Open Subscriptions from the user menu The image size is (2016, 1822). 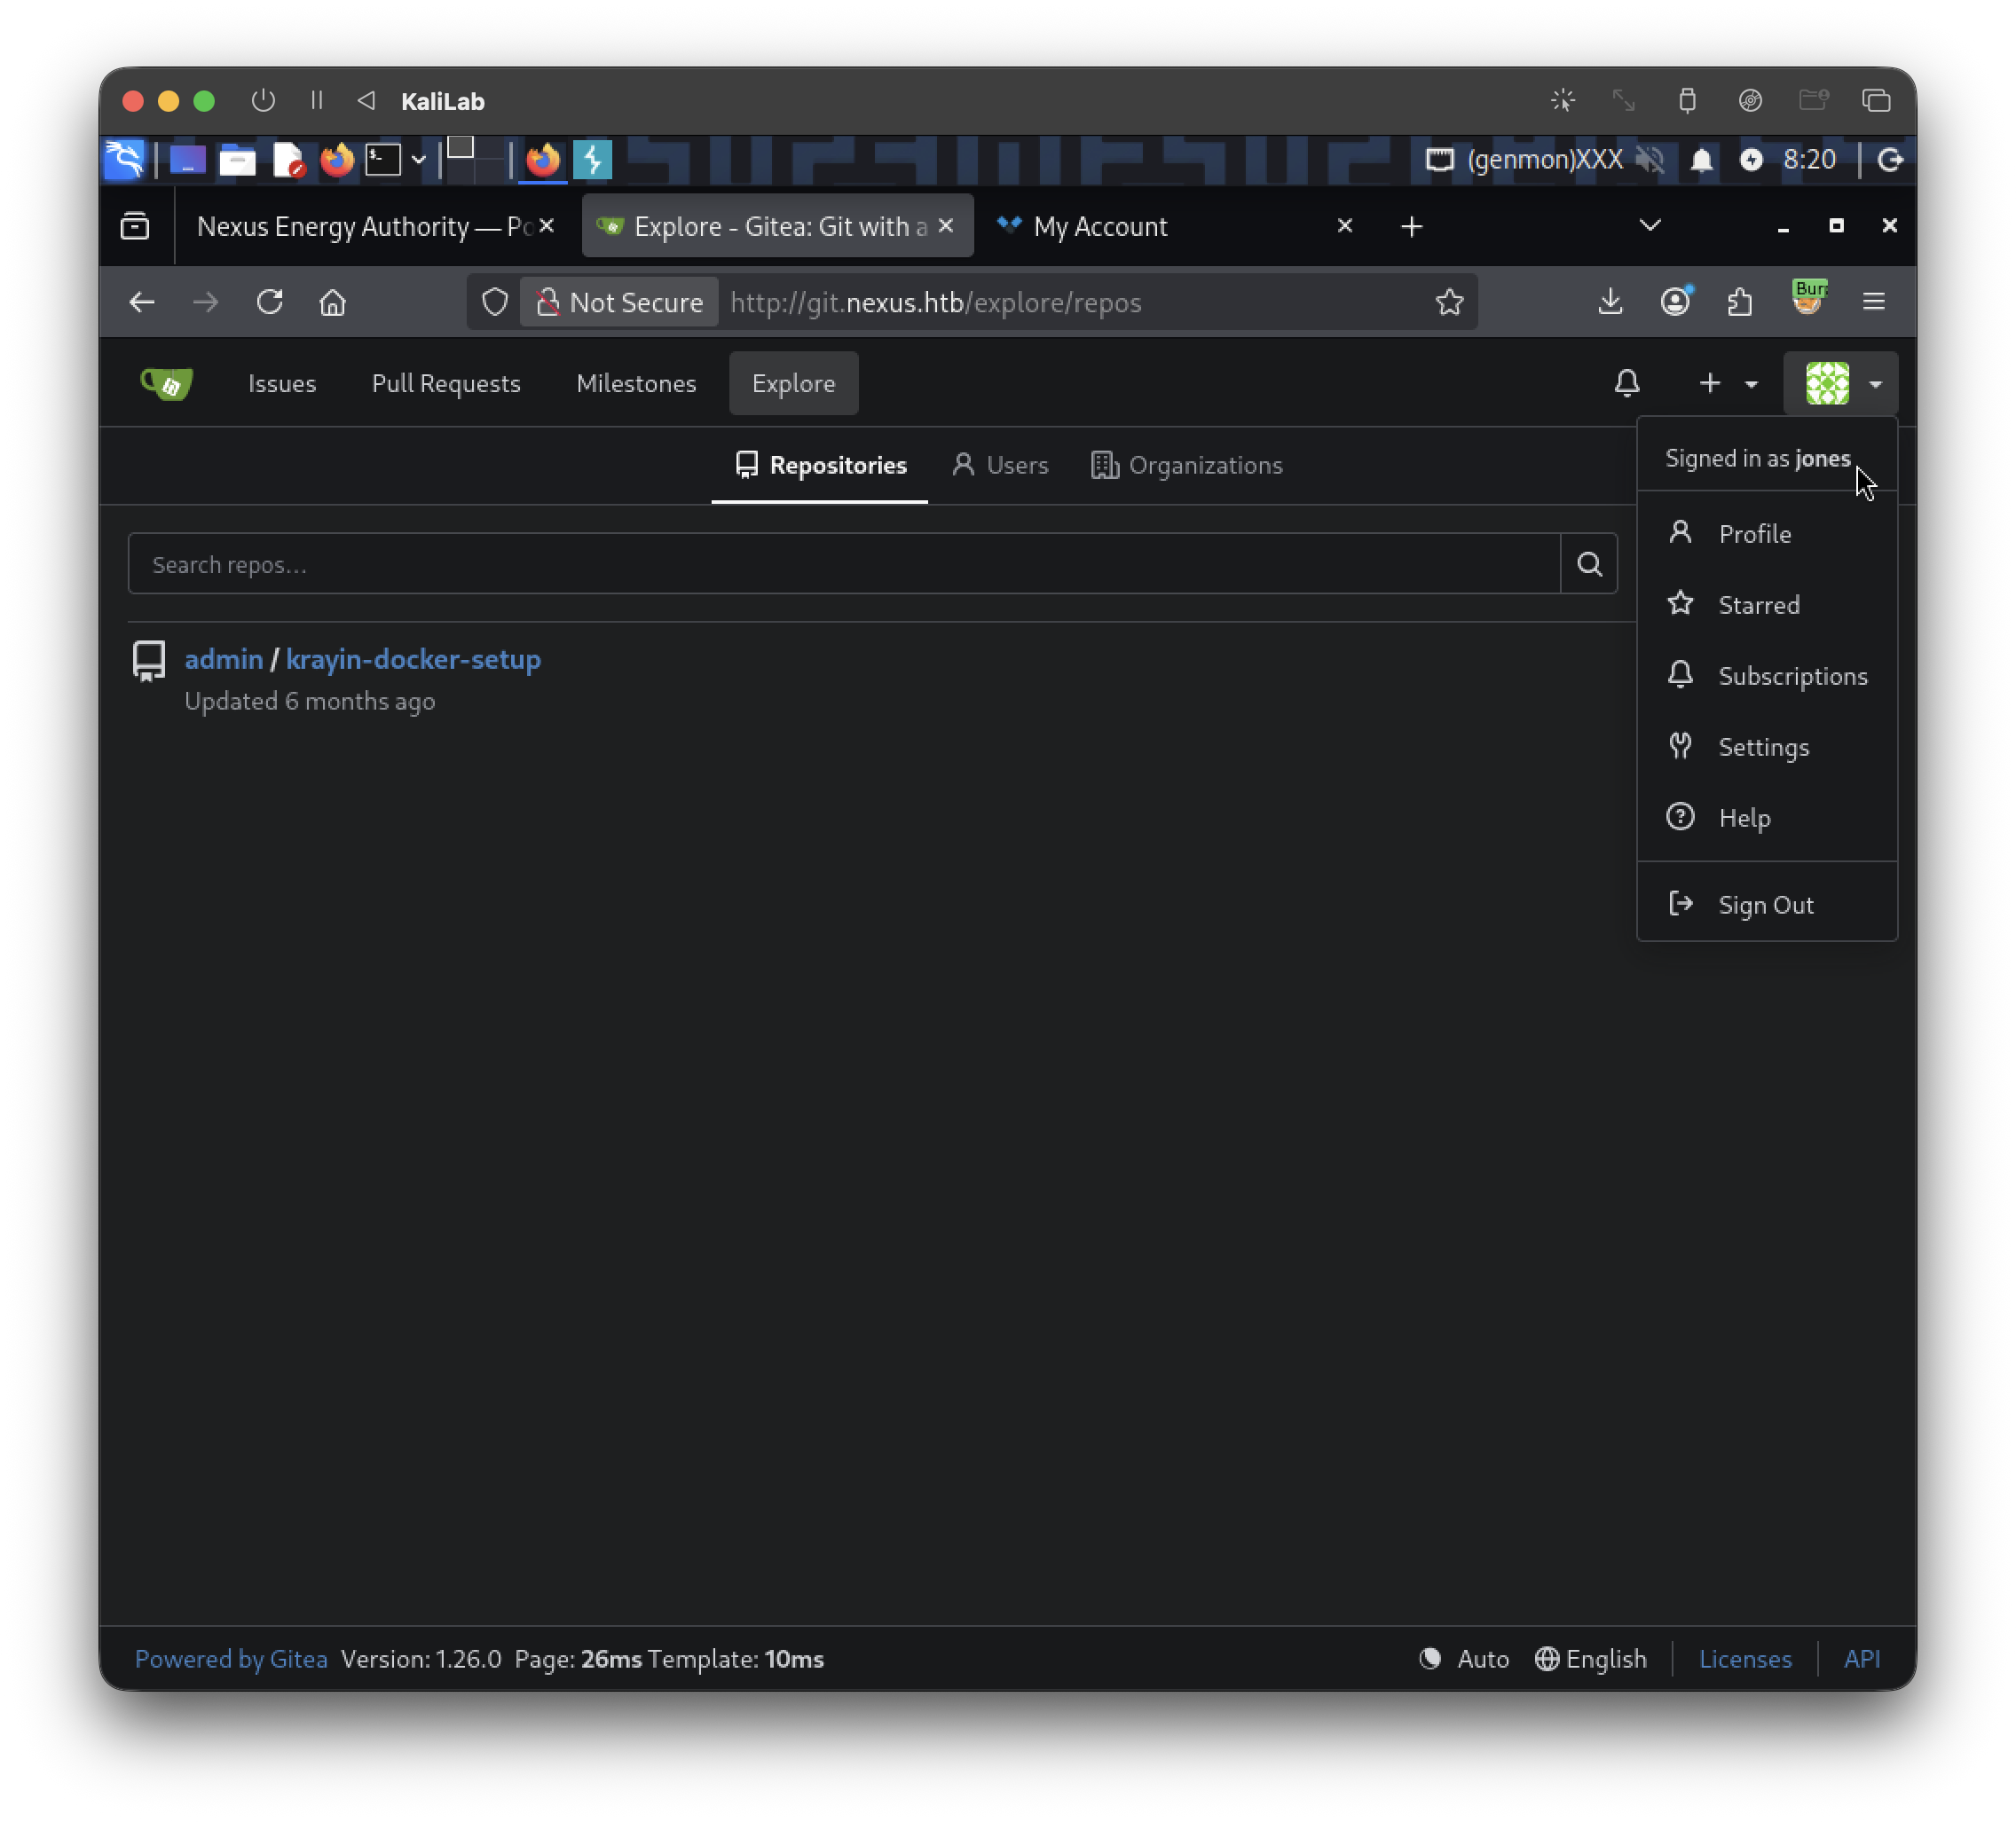click(x=1766, y=676)
